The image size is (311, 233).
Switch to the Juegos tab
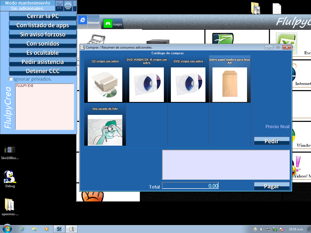[x=113, y=23]
